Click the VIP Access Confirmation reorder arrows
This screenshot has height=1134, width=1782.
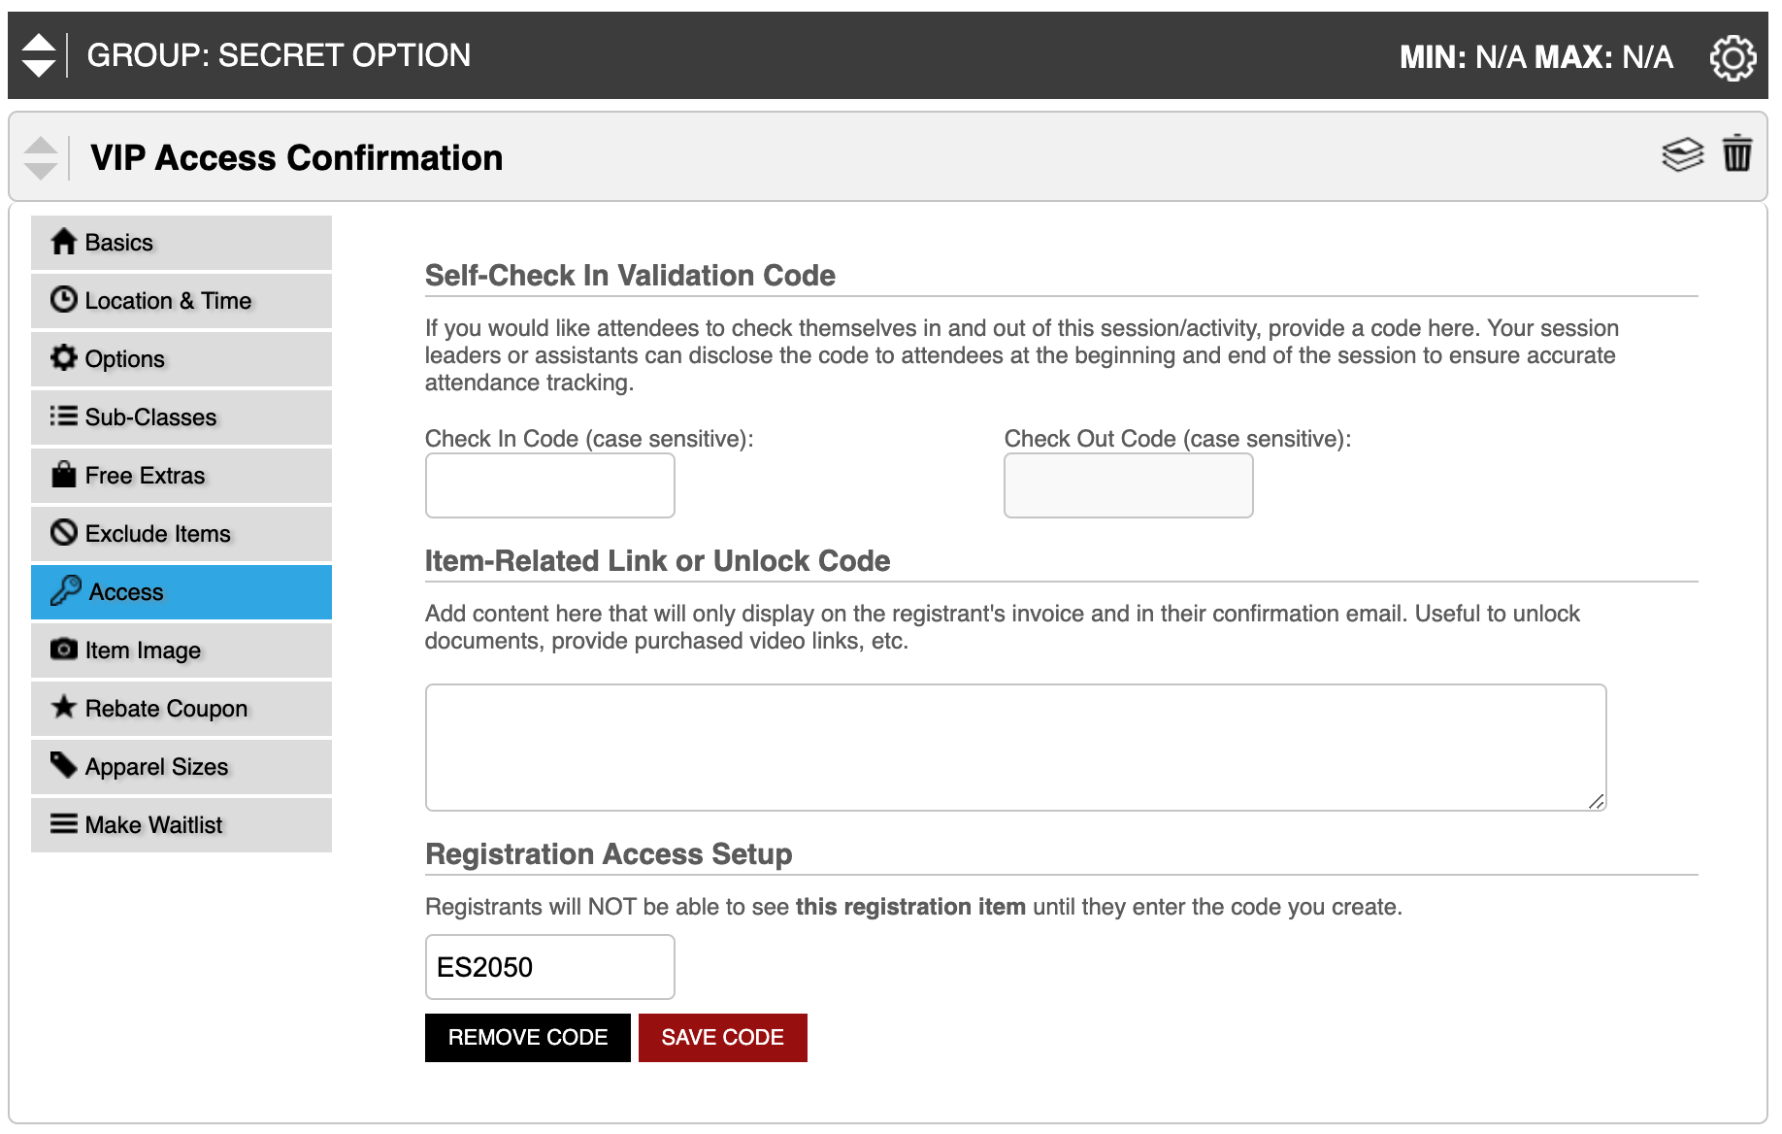point(41,158)
